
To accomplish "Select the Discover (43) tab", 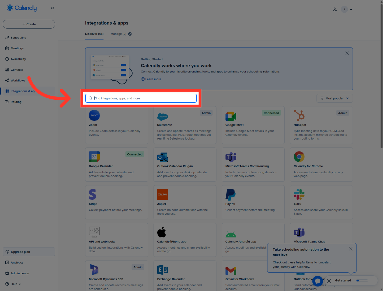I will pos(94,34).
